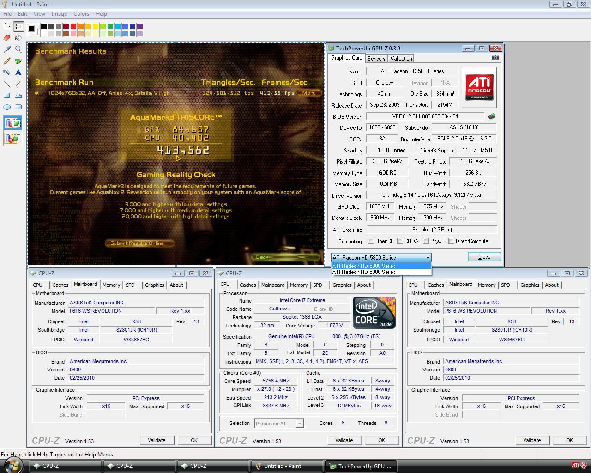Open the Graphics tab in the CPU-Z processor window
This screenshot has width=591, height=473.
342,285
